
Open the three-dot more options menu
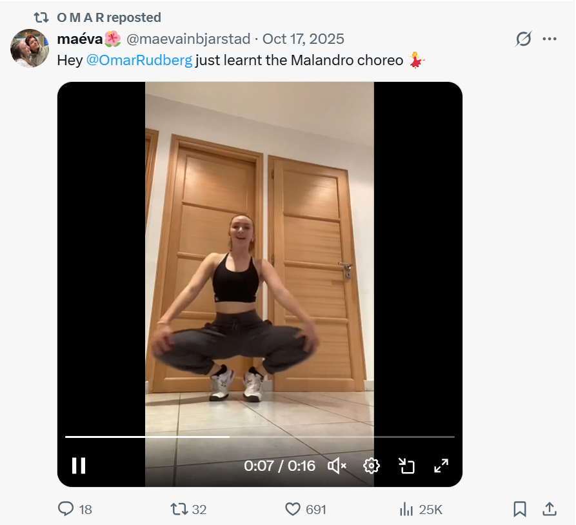[550, 39]
